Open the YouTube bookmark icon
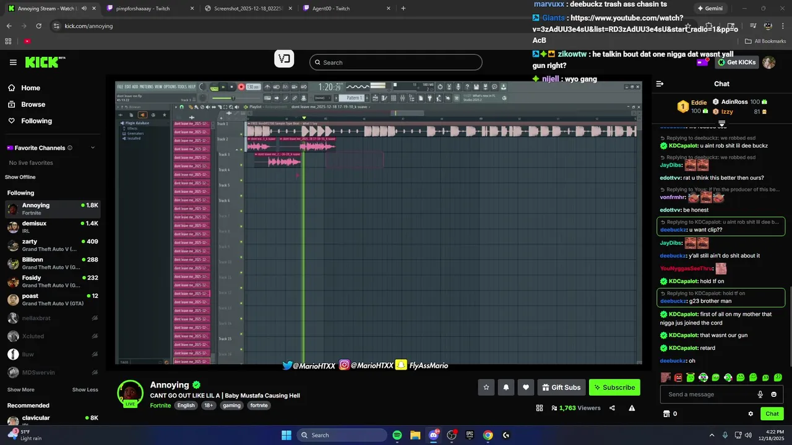792x445 pixels. 27,41
